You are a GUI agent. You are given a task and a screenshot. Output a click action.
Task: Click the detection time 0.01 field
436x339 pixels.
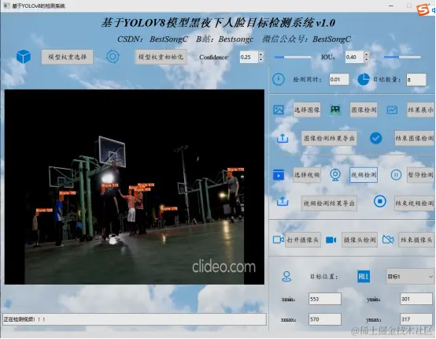[x=339, y=80]
